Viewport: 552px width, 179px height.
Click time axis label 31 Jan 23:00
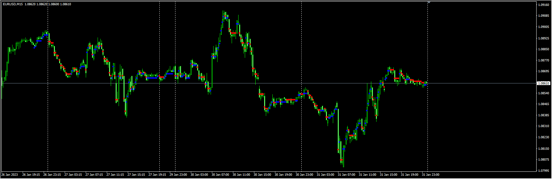pos(430,175)
